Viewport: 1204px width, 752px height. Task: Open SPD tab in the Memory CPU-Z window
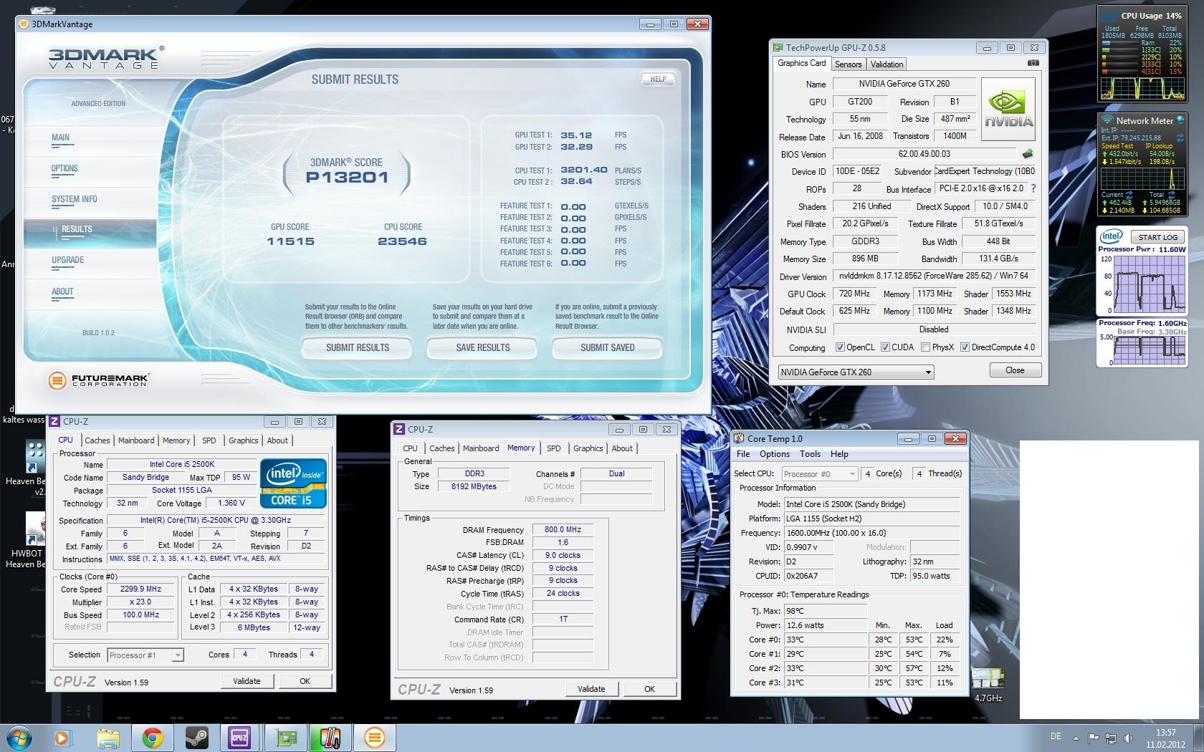click(x=554, y=448)
